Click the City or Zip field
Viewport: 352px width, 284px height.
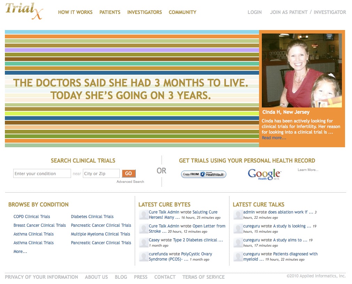click(101, 174)
